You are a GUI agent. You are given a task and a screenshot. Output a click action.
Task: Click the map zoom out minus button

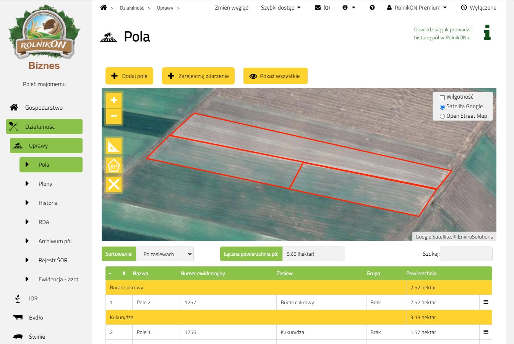pos(114,116)
